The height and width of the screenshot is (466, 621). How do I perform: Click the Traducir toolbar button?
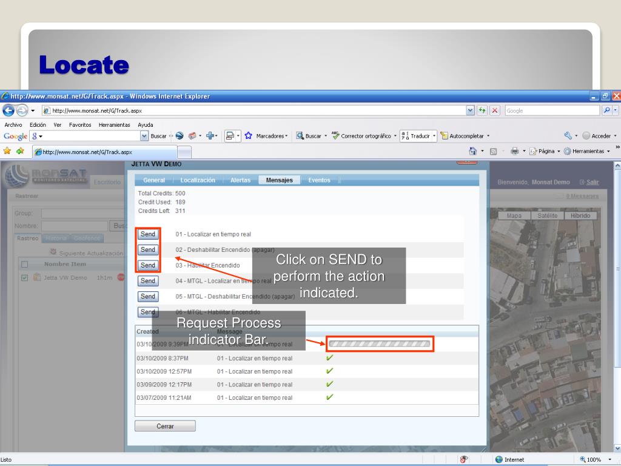[x=418, y=136]
